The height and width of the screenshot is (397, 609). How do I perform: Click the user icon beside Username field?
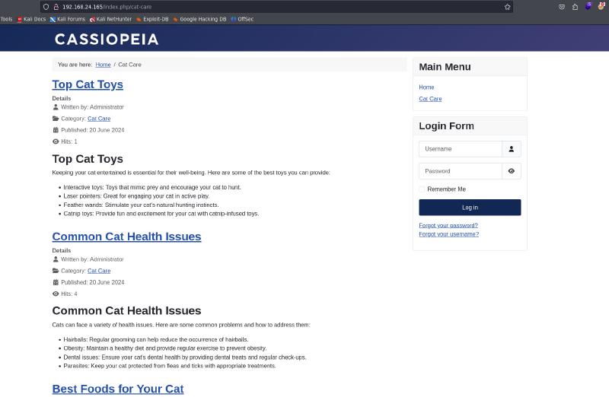(x=511, y=149)
